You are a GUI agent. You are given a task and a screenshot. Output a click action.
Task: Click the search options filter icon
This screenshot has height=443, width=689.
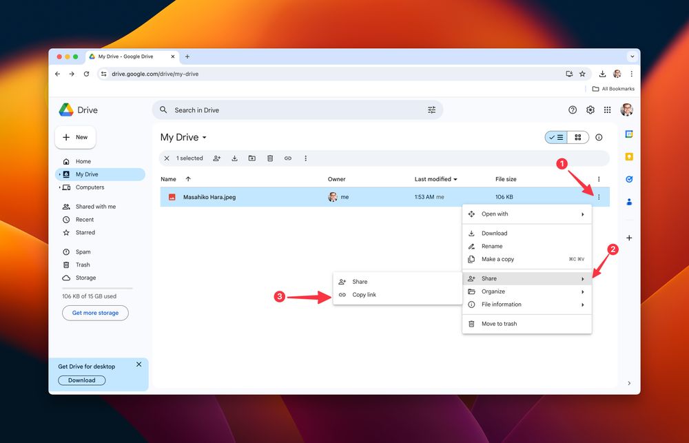click(432, 110)
